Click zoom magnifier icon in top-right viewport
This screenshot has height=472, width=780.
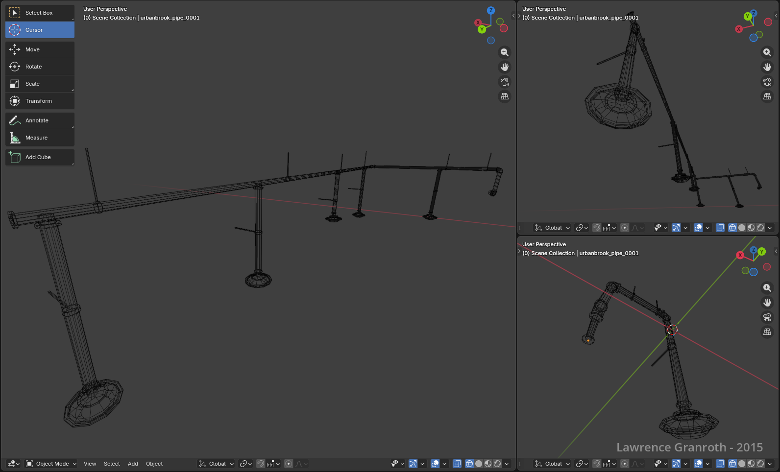(767, 52)
